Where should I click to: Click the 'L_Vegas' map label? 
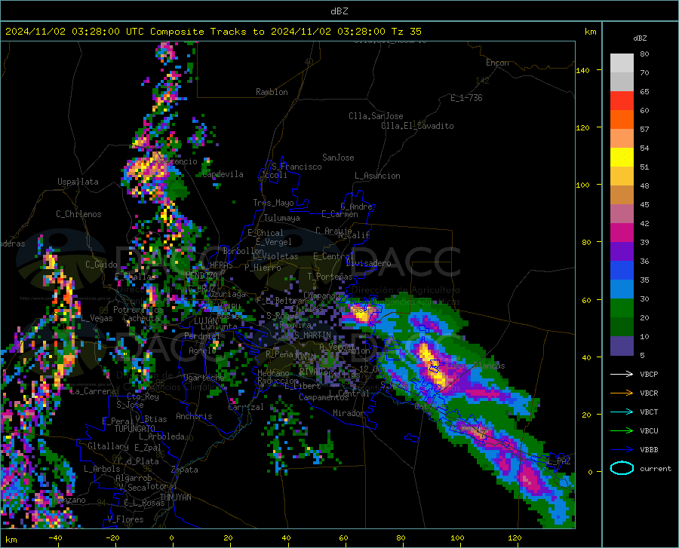97,318
